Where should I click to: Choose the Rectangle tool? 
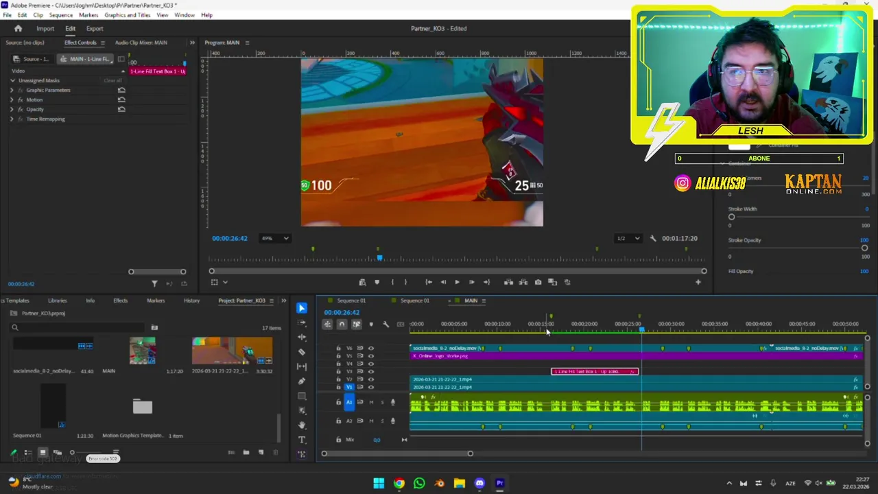[x=302, y=397]
